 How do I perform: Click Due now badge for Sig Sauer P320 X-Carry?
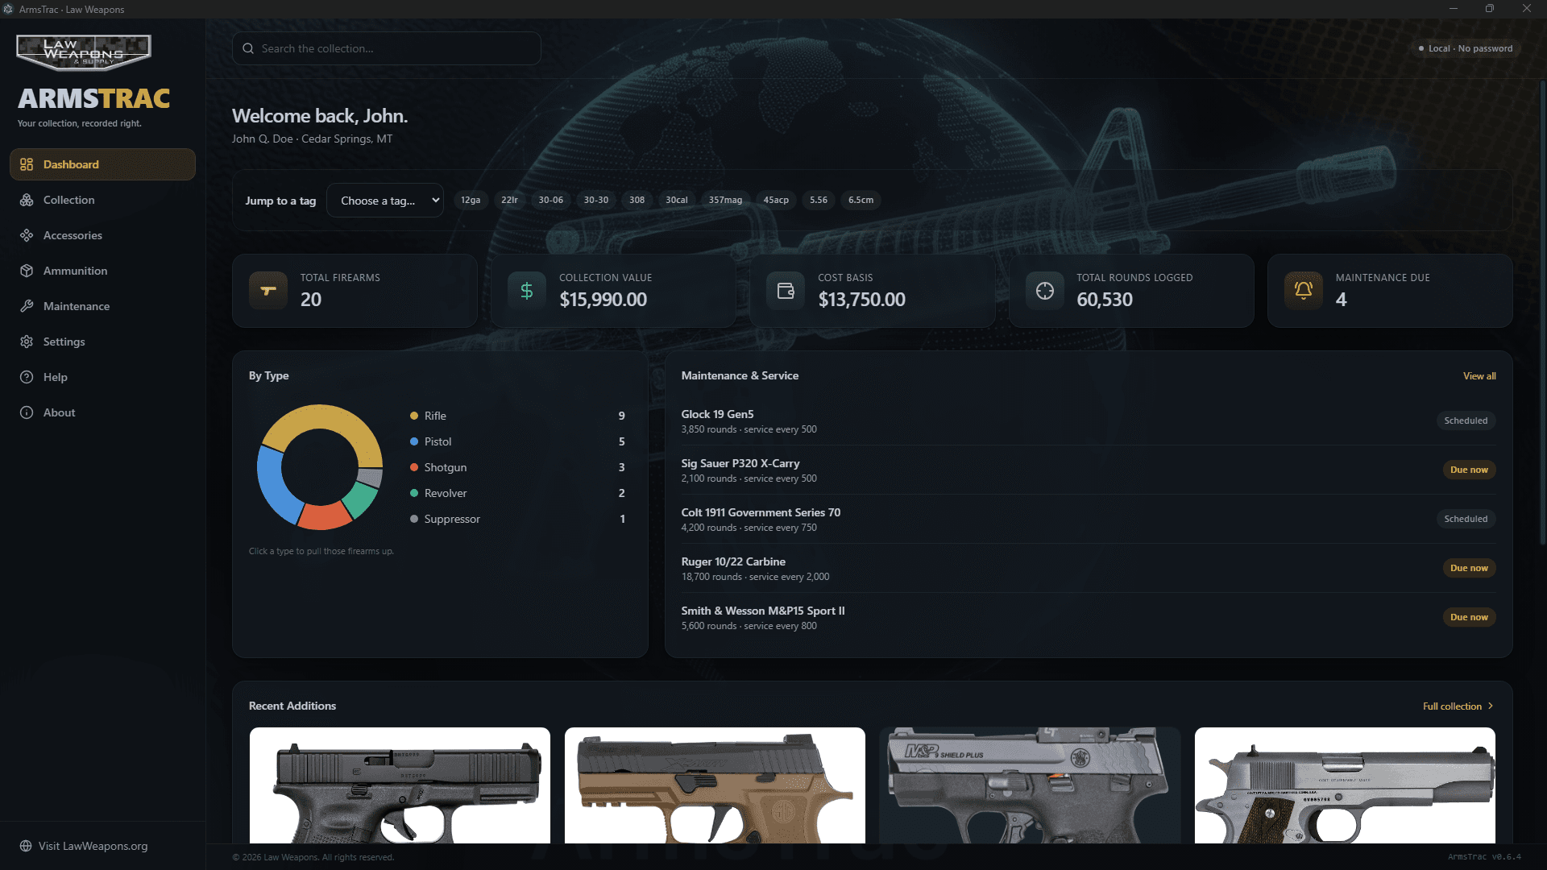tap(1469, 470)
